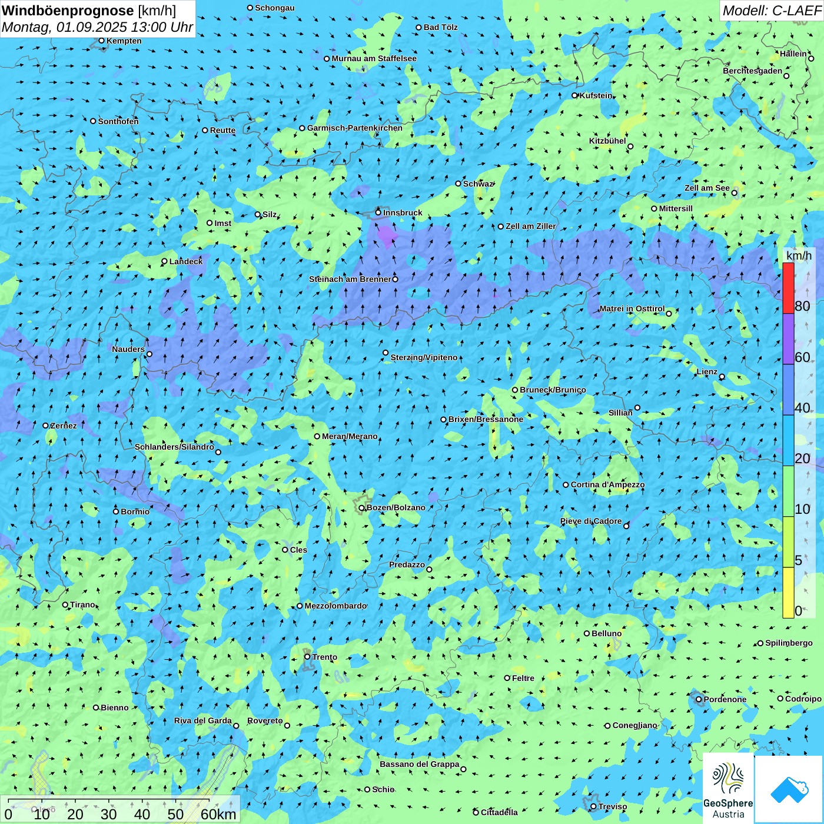Click the Lienz city marker
This screenshot has width=824, height=824.
(x=722, y=377)
